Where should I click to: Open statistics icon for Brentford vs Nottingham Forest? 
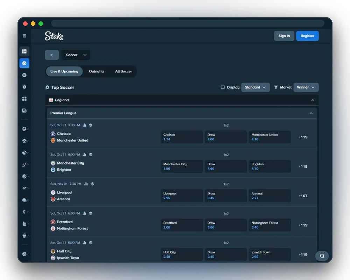[84, 213]
